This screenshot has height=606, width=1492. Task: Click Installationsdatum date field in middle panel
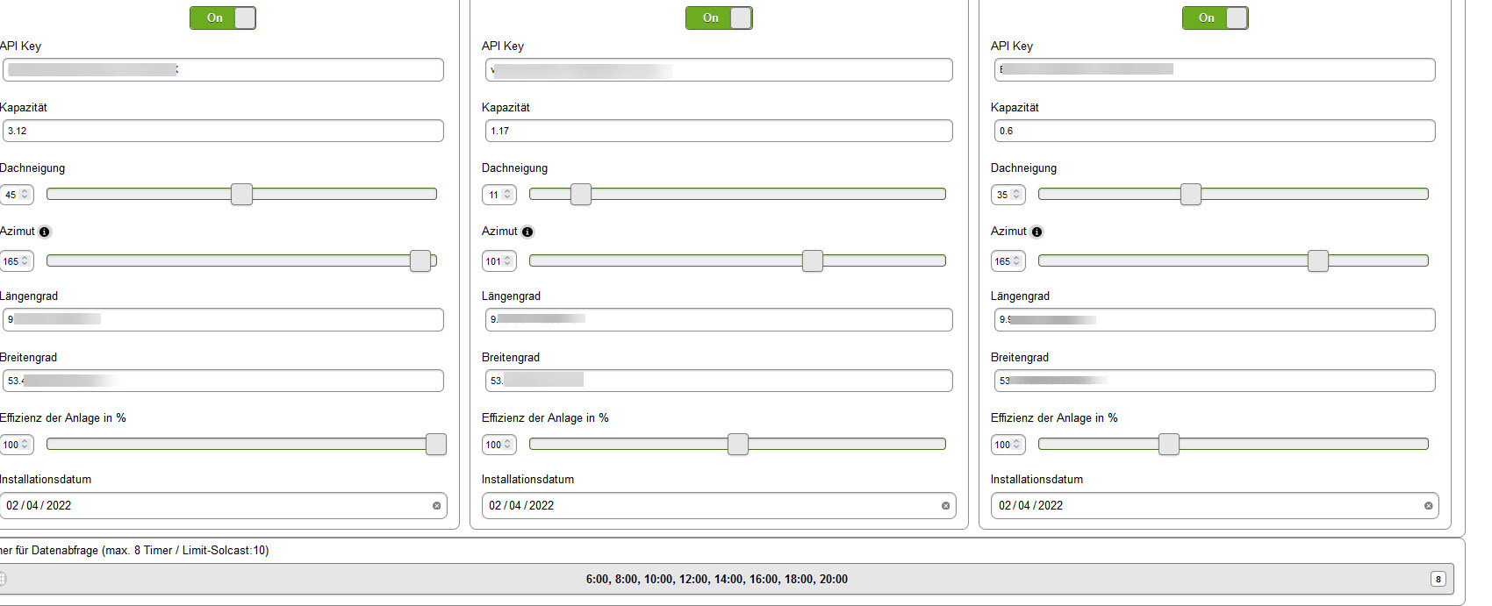(719, 506)
